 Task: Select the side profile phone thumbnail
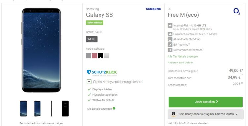pyautogui.click(x=51, y=109)
